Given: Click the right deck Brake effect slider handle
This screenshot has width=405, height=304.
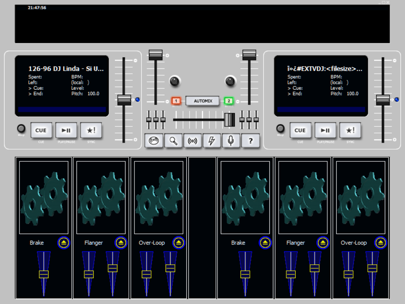Looking at the screenshot, I should click(x=245, y=274).
